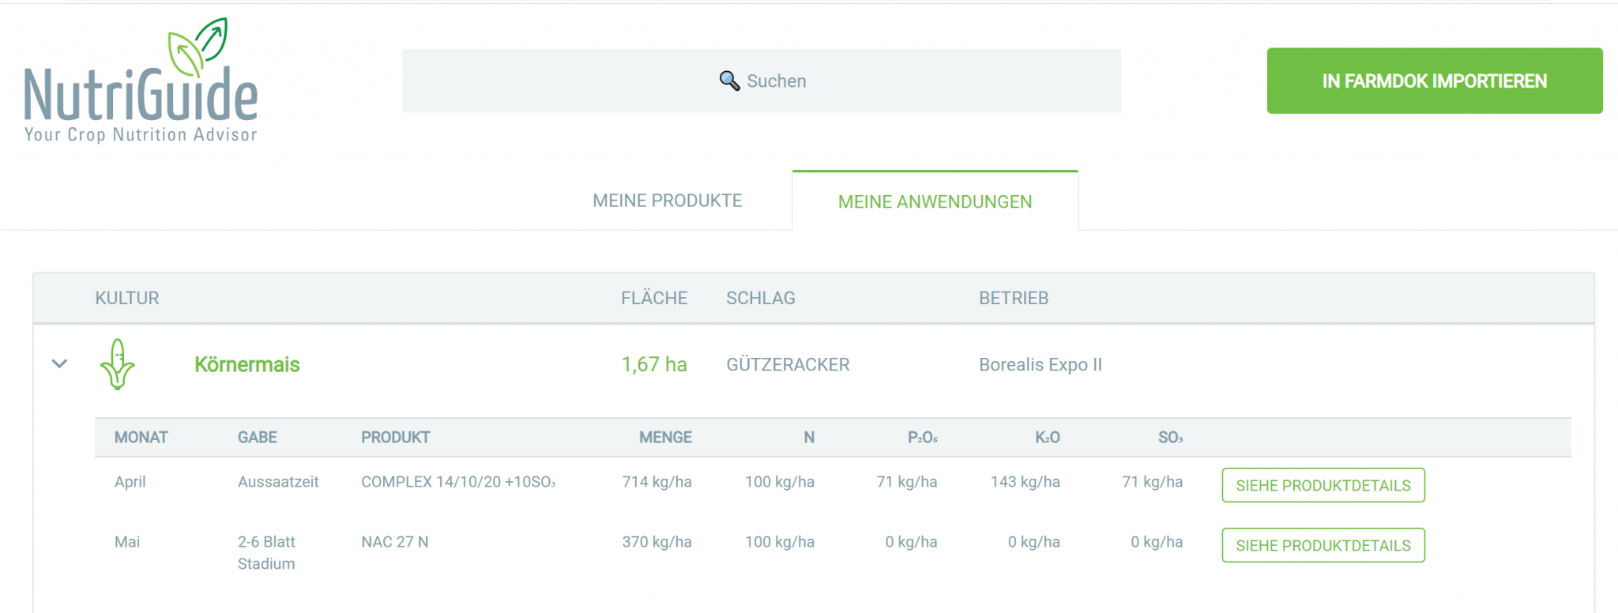Open product details for NAC 27 N
Image resolution: width=1618 pixels, height=613 pixels.
(x=1323, y=545)
